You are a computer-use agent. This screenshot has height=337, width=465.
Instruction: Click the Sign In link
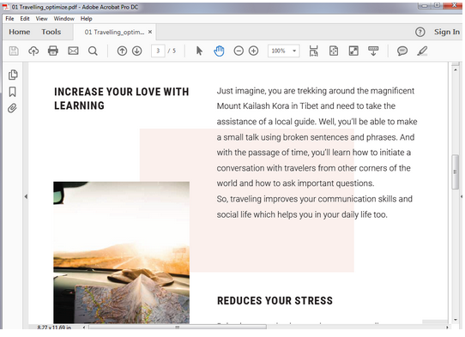coord(447,32)
